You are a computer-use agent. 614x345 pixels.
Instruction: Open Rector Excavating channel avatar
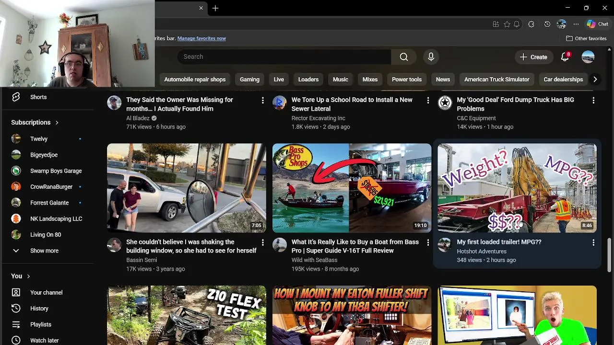(x=280, y=103)
